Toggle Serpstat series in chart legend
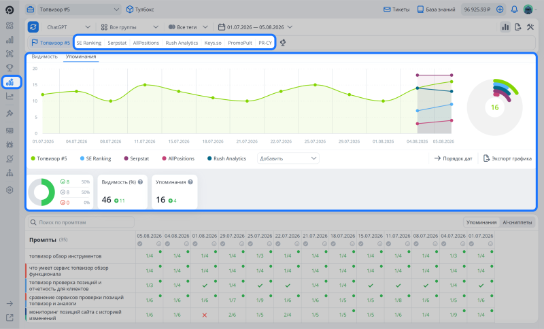The height and width of the screenshot is (329, 544). tap(137, 158)
